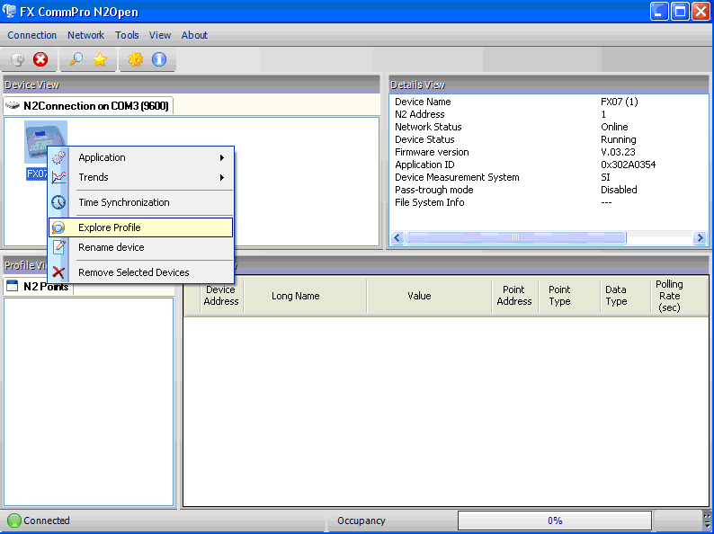Click the N2Connection tab connector icon
This screenshot has width=714, height=534.
[13, 105]
